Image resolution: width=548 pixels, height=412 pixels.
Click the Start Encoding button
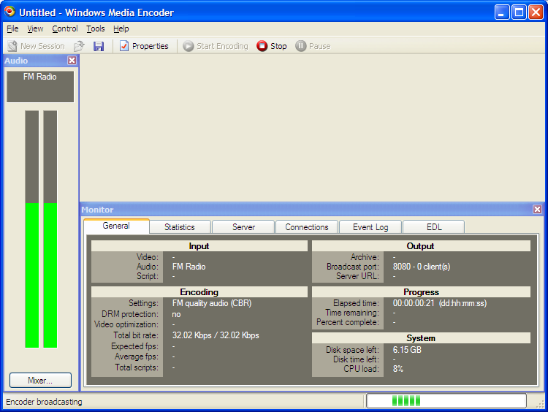click(216, 46)
